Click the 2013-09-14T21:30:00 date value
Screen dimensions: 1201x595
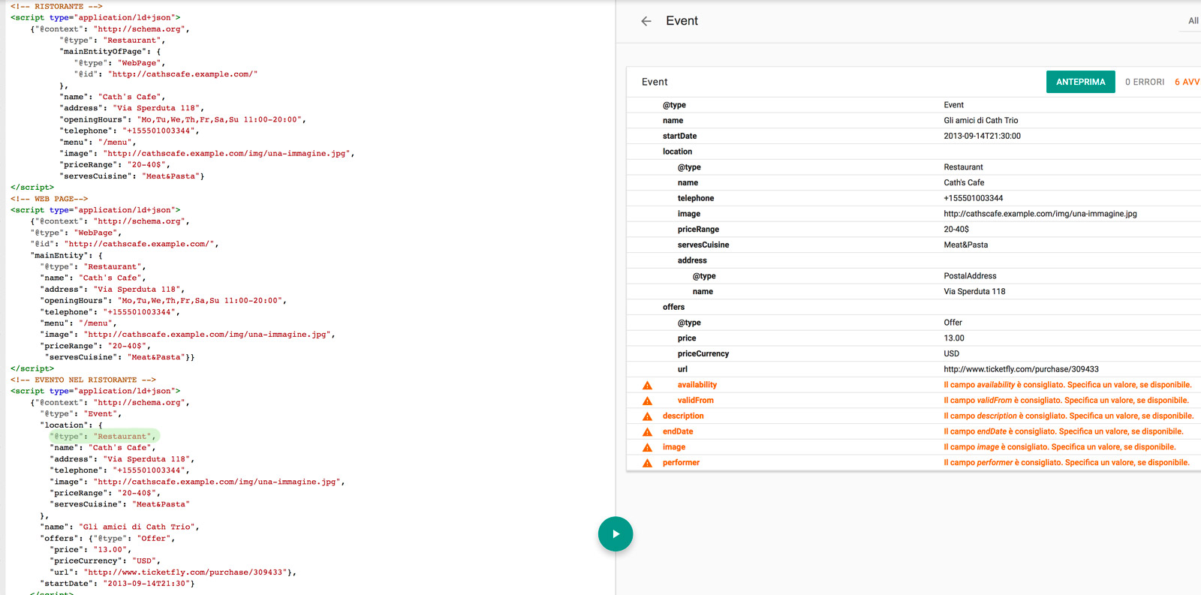pos(982,136)
